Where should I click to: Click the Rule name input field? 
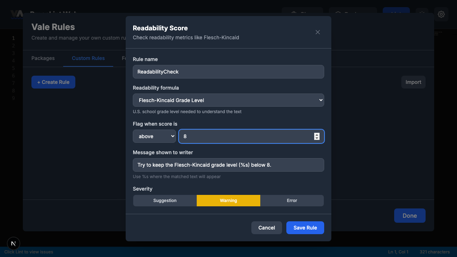click(x=228, y=71)
